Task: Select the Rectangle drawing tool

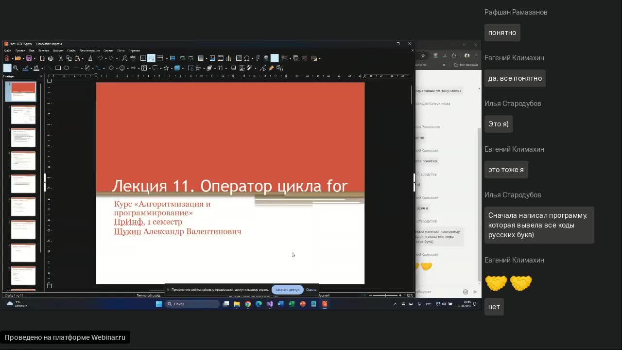Action: (x=58, y=68)
